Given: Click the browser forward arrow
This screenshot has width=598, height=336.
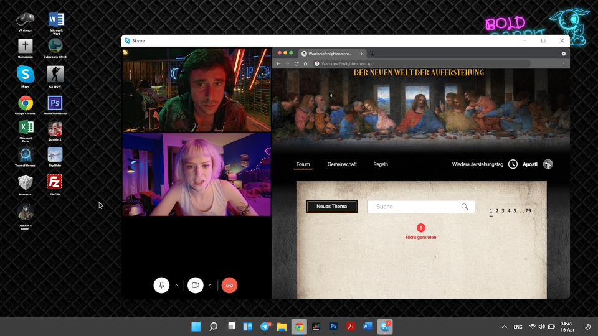Looking at the screenshot, I should tap(287, 63).
